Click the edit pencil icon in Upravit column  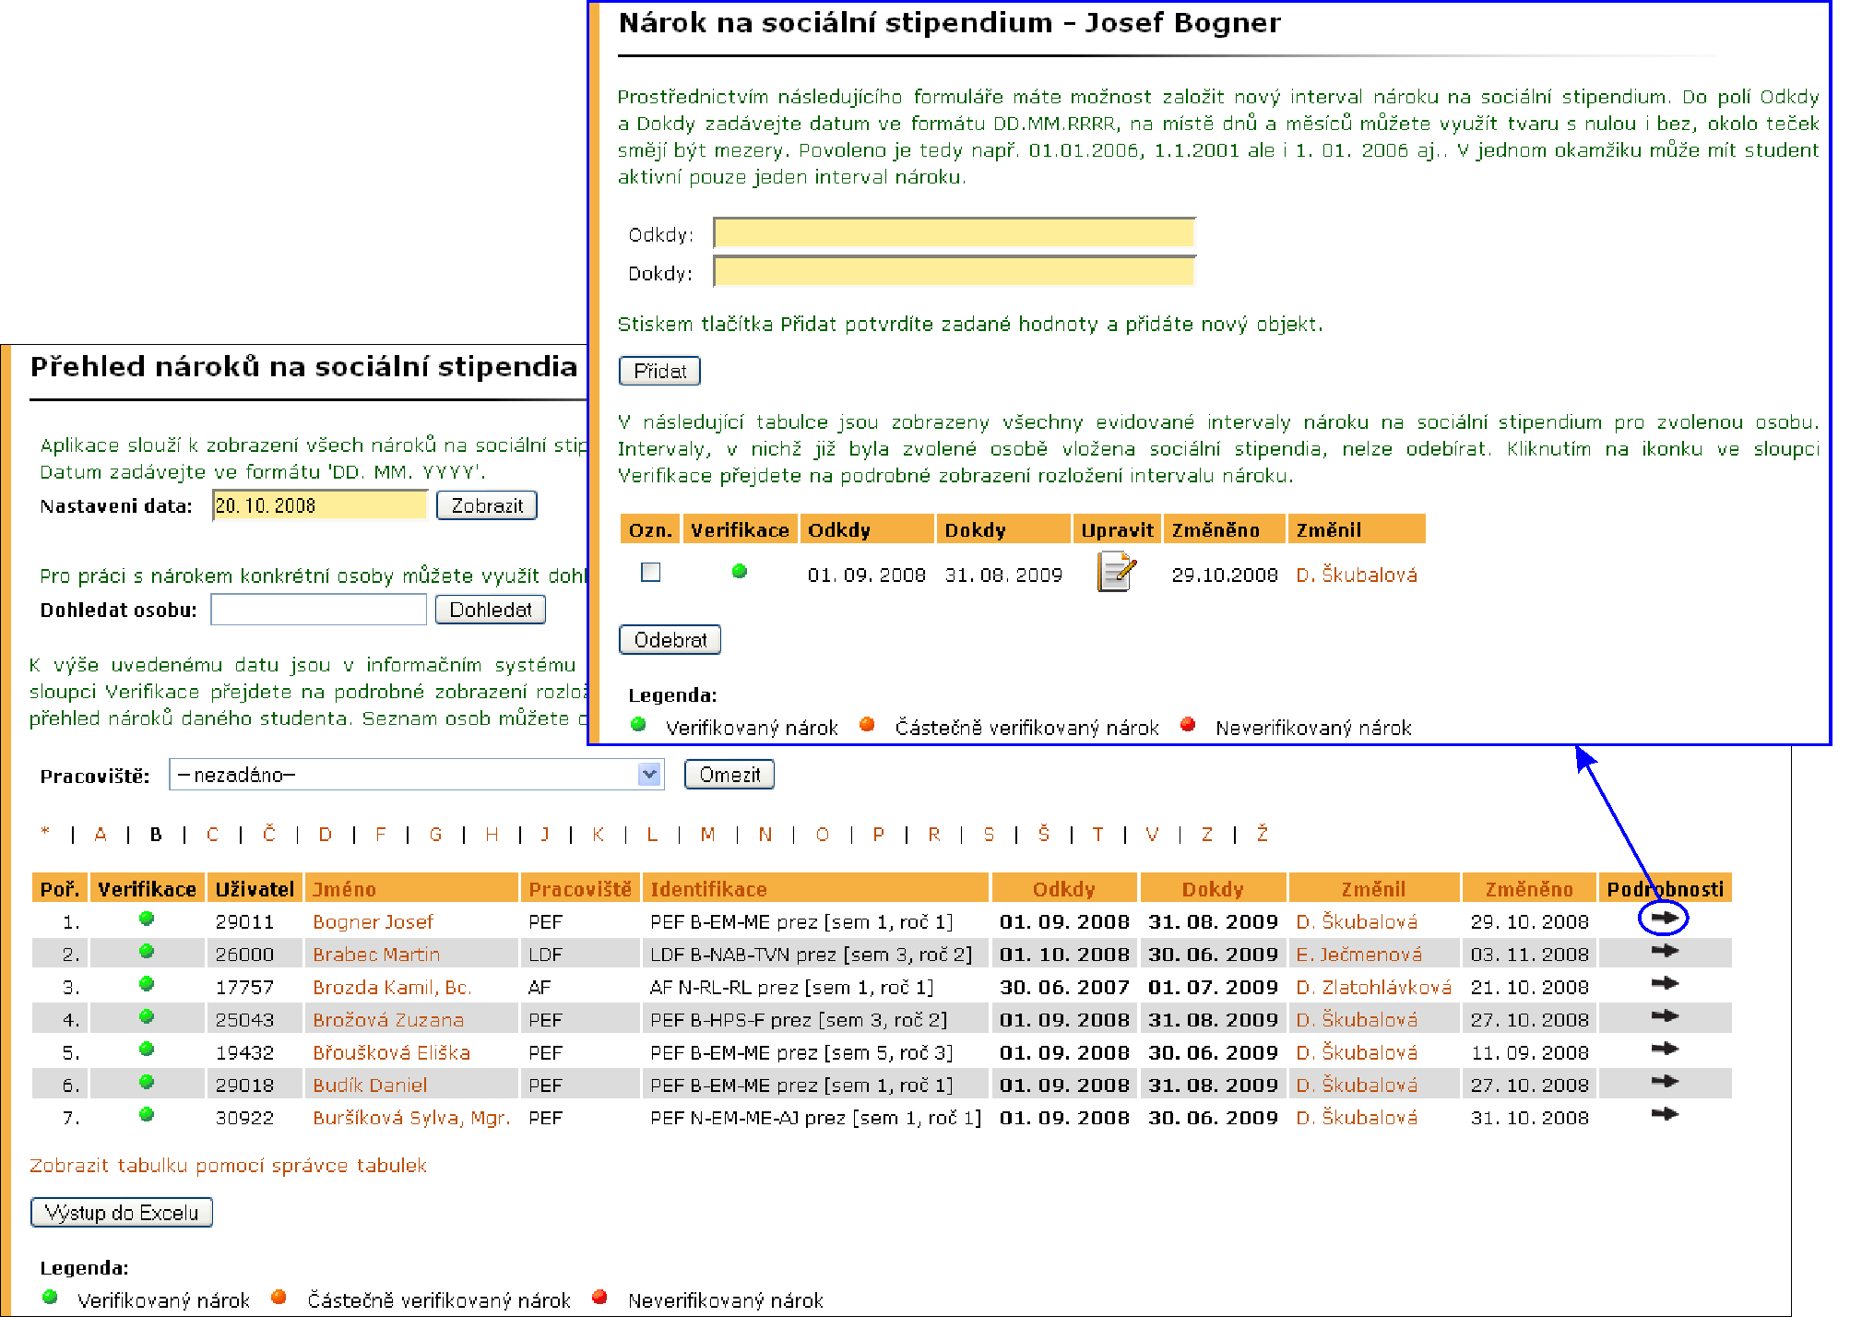click(x=1117, y=572)
